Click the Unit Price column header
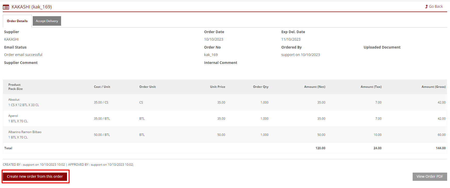450x188 pixels. click(218, 87)
